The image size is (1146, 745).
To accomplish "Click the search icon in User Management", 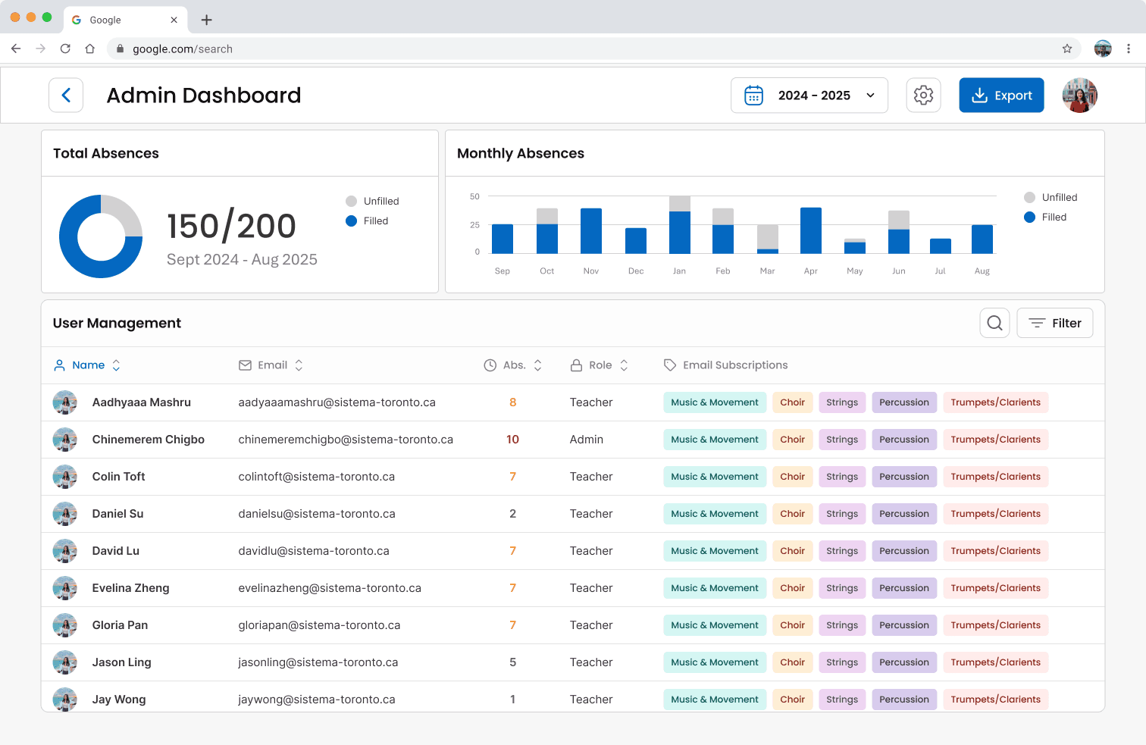I will pos(994,323).
